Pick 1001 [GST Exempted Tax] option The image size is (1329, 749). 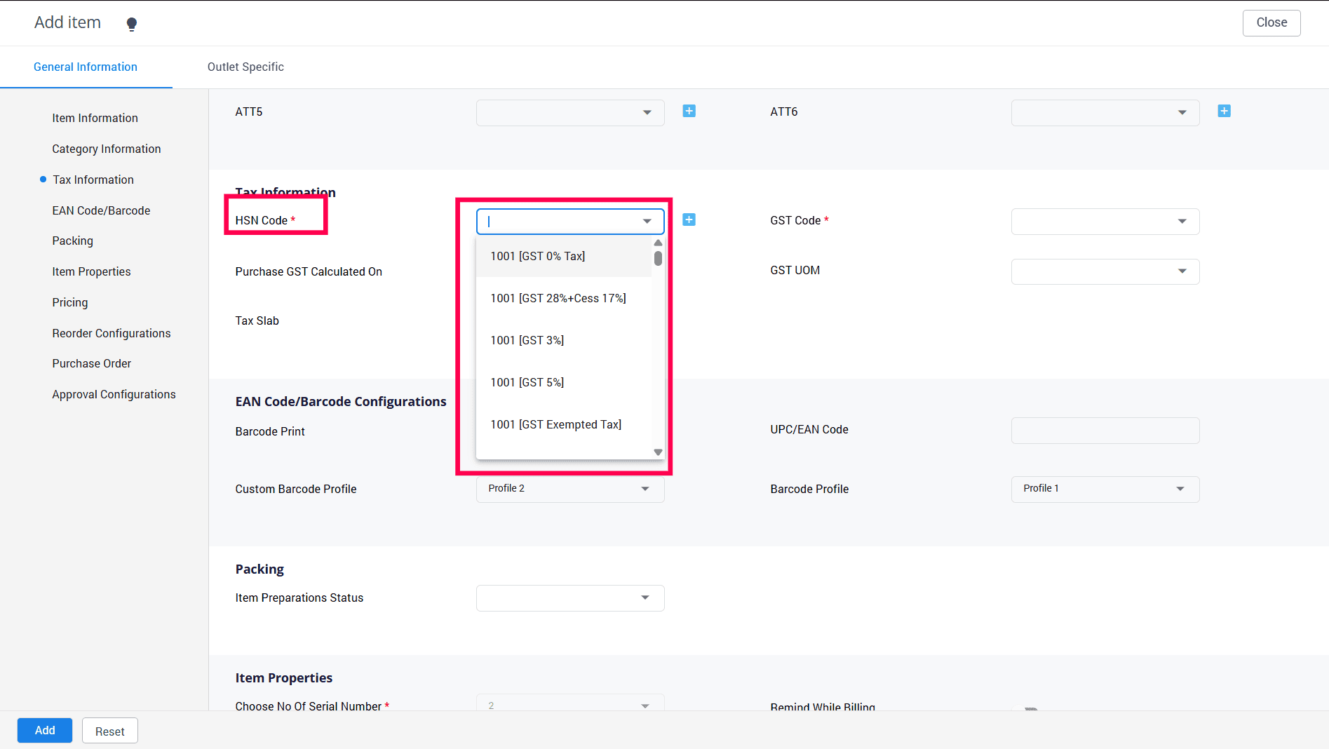555,425
